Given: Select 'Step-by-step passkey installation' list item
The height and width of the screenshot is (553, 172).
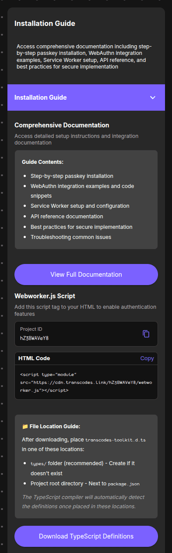Looking at the screenshot, I should pyautogui.click(x=72, y=176).
